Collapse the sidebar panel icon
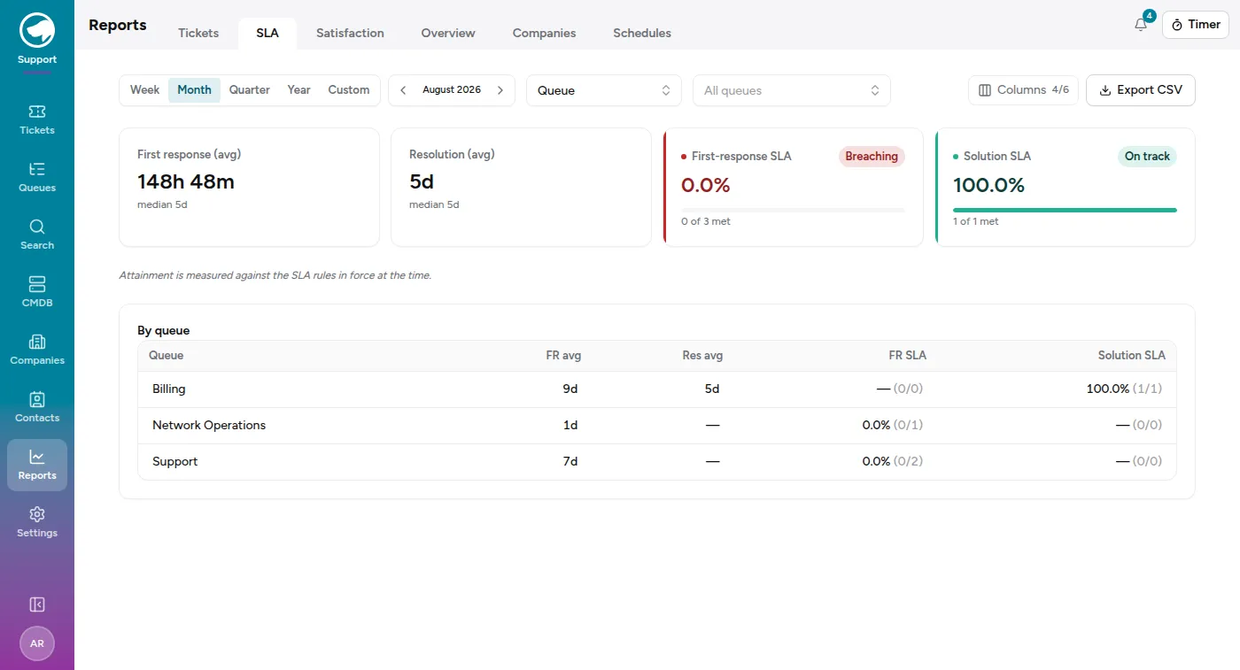The height and width of the screenshot is (670, 1240). pyautogui.click(x=37, y=605)
